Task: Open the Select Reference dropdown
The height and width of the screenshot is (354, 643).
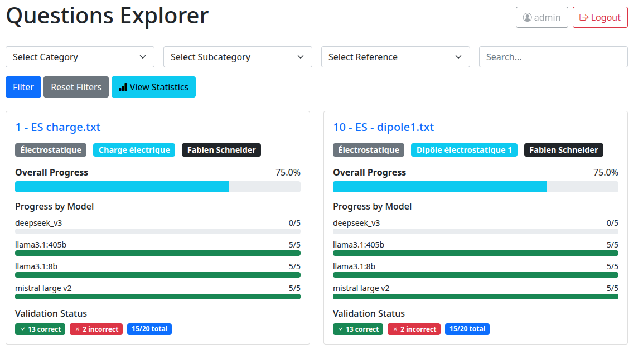Action: click(395, 57)
